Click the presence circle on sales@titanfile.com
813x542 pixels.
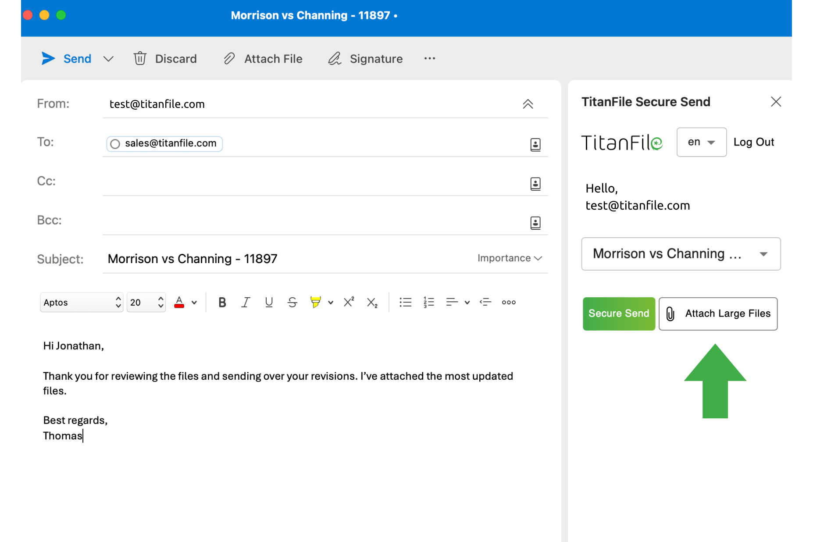point(115,144)
